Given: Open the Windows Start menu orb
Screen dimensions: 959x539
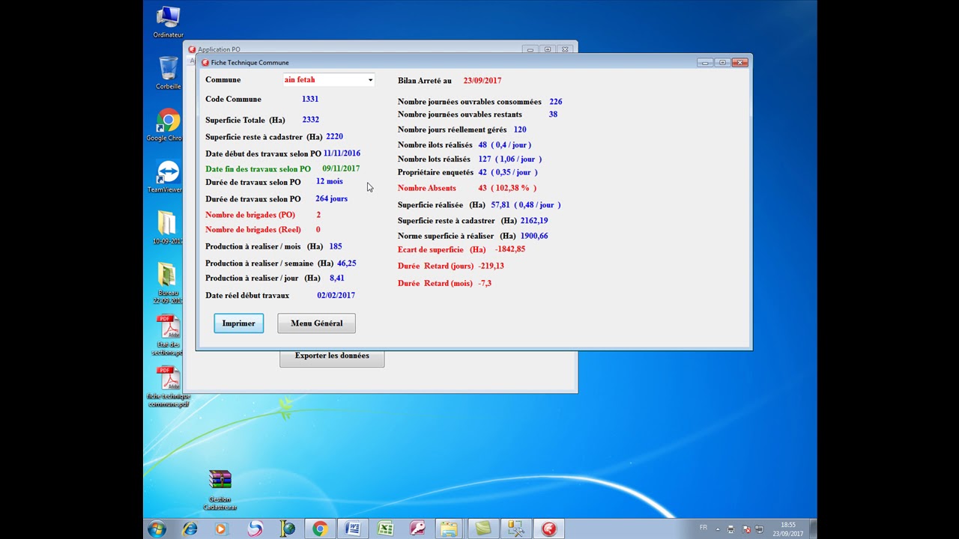Looking at the screenshot, I should [x=157, y=529].
